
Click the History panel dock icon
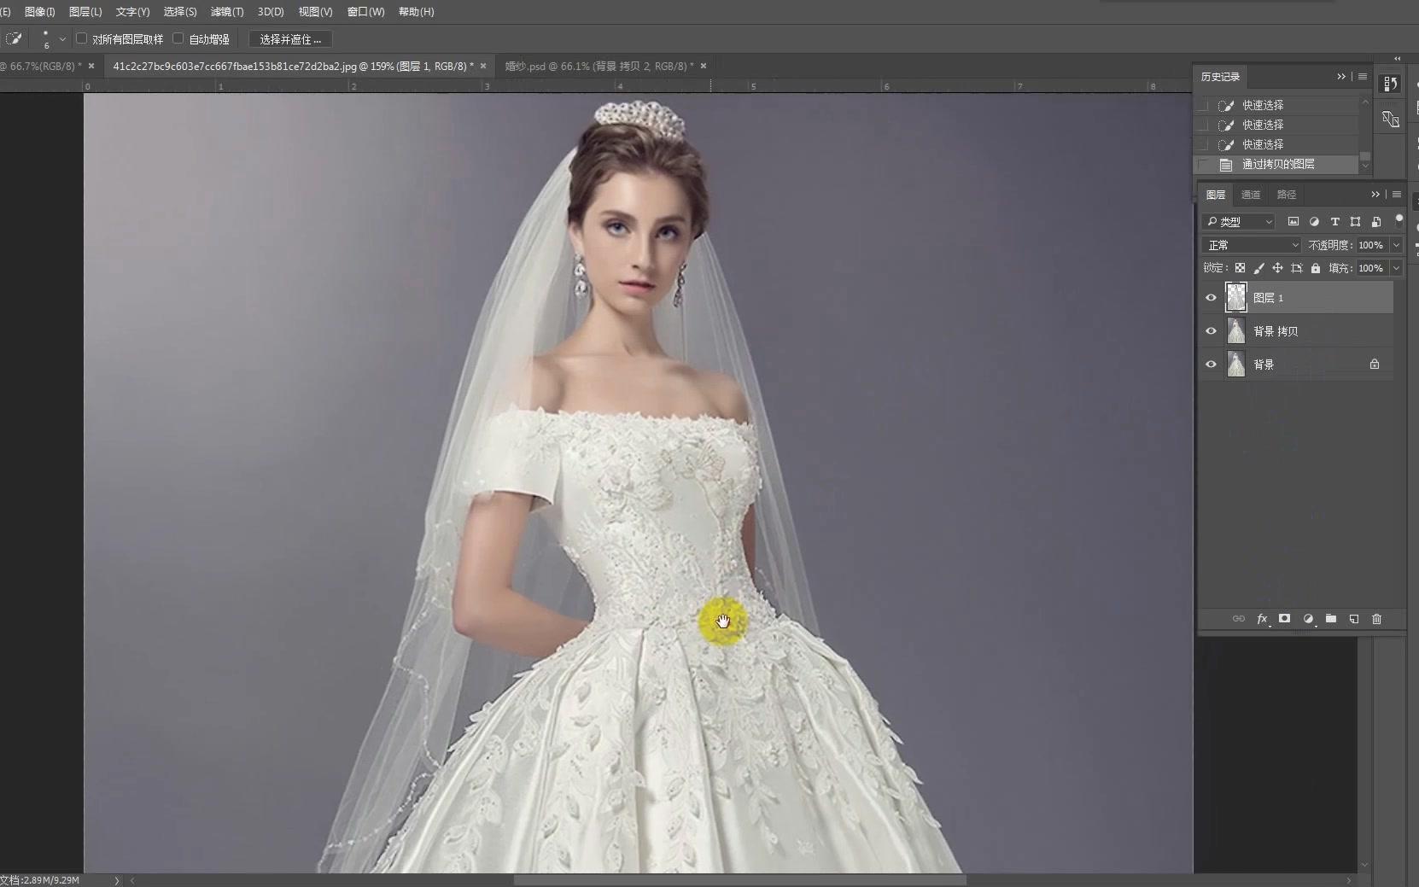coord(1391,84)
